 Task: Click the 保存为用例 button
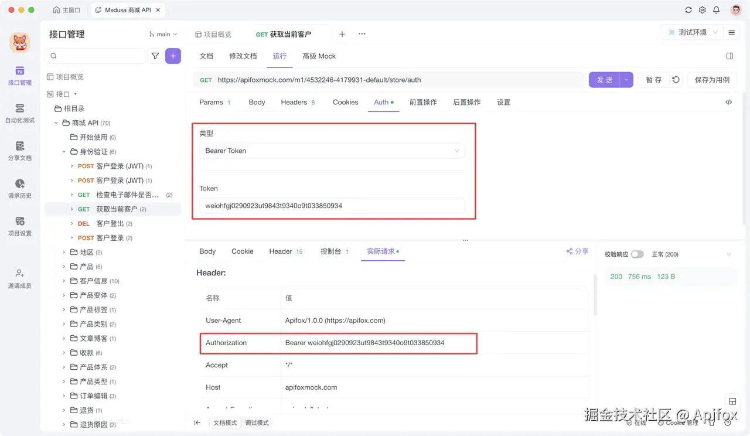[x=712, y=80]
